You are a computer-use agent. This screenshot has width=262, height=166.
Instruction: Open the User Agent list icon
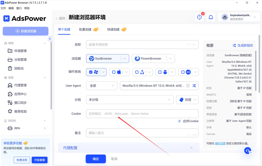[x=188, y=86]
